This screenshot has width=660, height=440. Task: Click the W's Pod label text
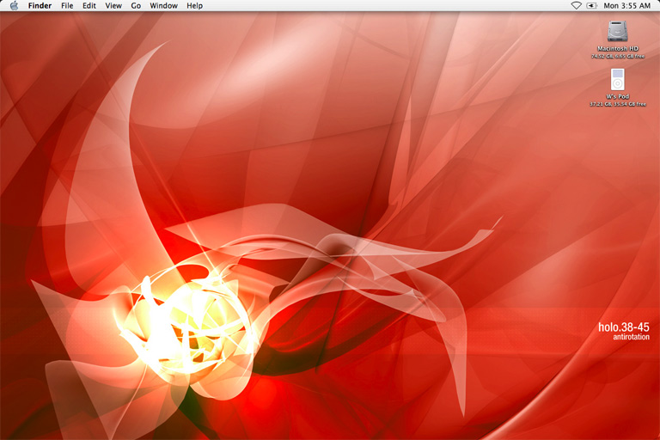coord(618,96)
